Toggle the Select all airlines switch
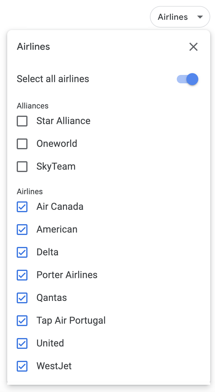Image resolution: width=215 pixels, height=392 pixels. pos(188,79)
